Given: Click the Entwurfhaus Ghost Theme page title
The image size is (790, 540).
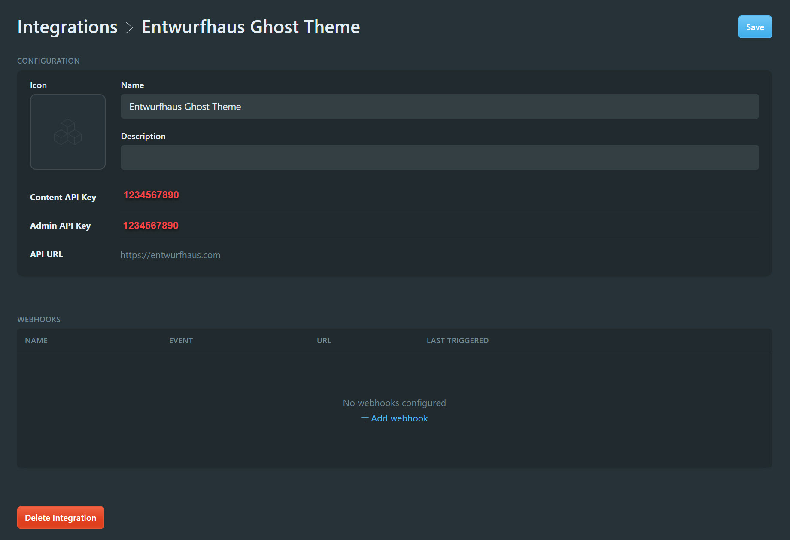Looking at the screenshot, I should click(251, 27).
